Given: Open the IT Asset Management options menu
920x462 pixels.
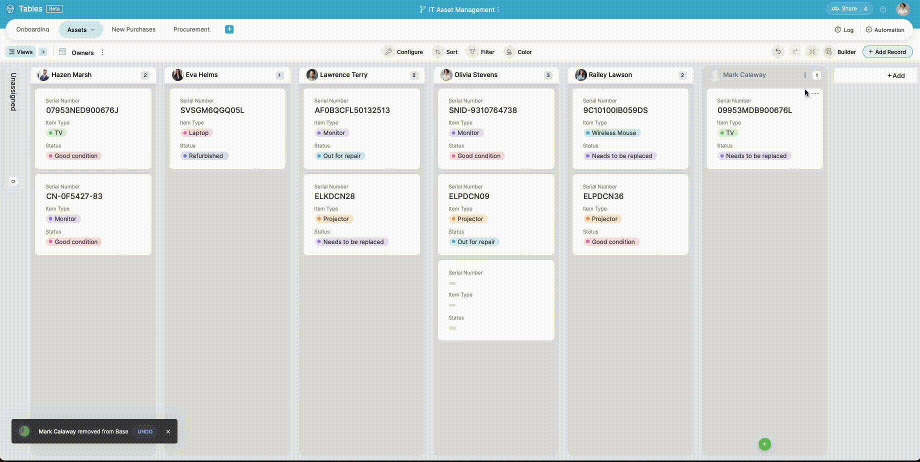Looking at the screenshot, I should (x=498, y=9).
